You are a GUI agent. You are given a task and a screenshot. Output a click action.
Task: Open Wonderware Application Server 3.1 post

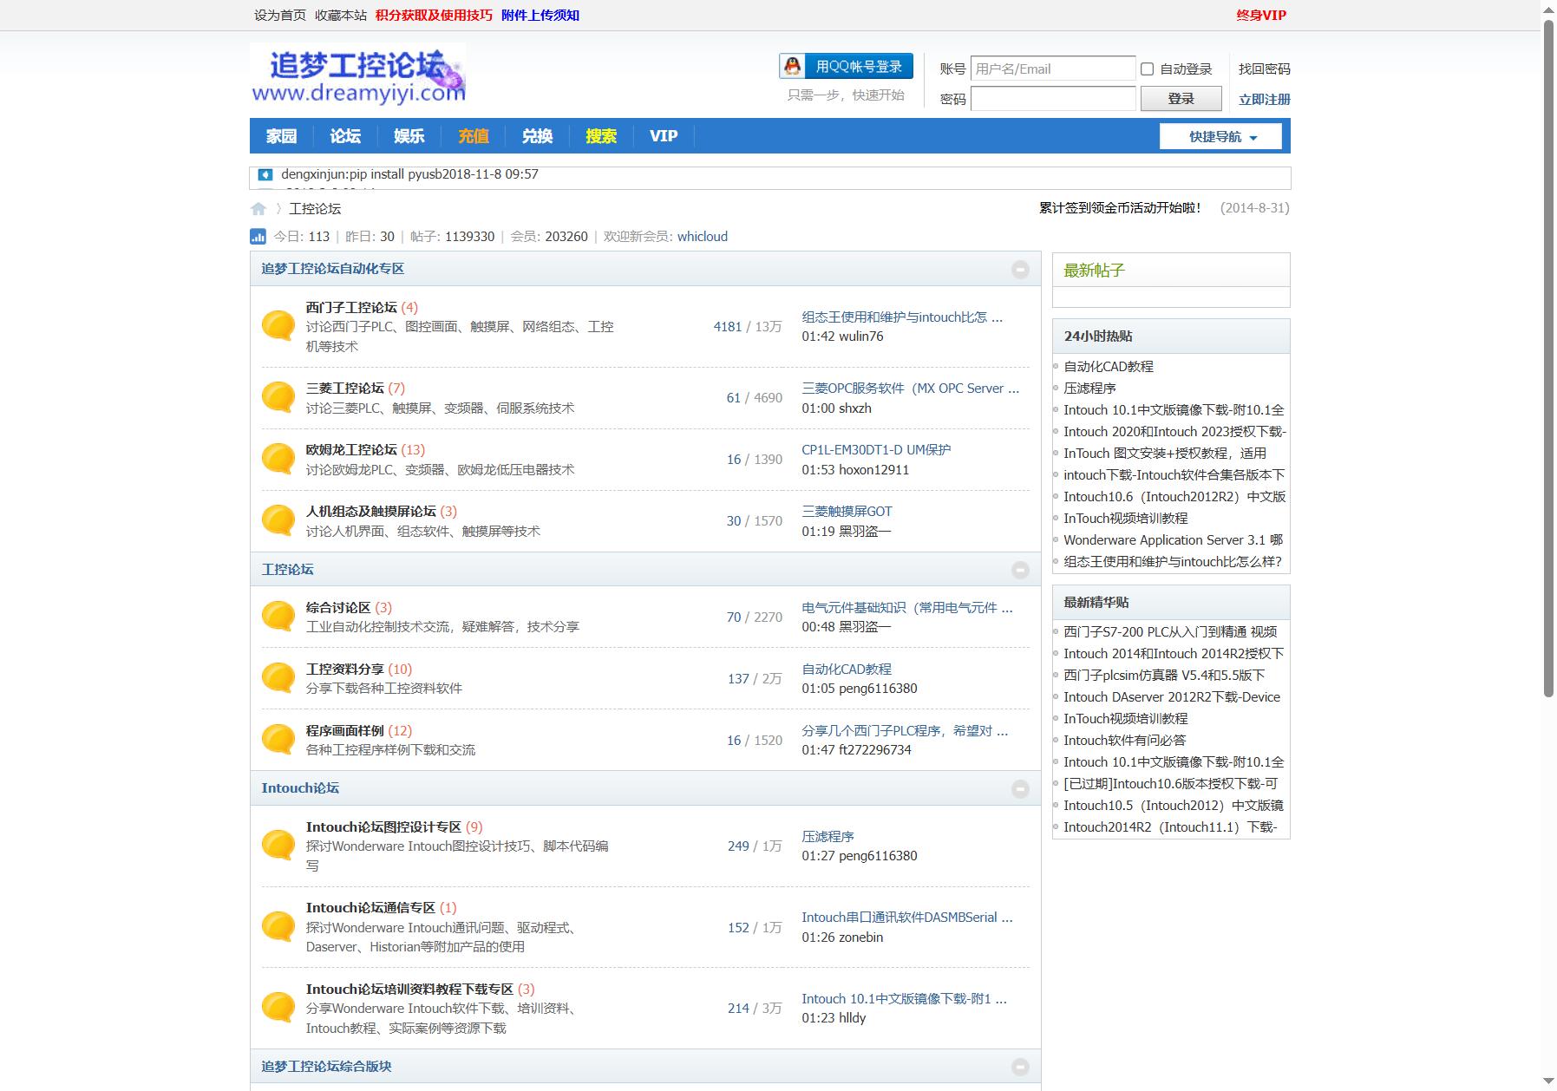pyautogui.click(x=1174, y=539)
